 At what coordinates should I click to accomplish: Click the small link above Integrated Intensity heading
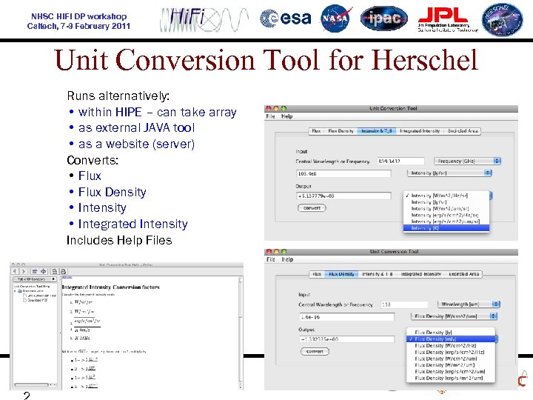[67, 277]
